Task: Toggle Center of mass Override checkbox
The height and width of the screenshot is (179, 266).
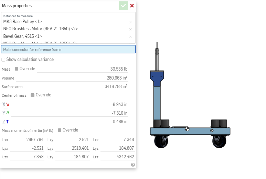Action: (32, 95)
